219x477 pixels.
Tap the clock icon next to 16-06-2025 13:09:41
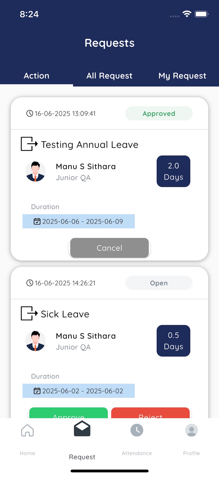pyautogui.click(x=30, y=113)
